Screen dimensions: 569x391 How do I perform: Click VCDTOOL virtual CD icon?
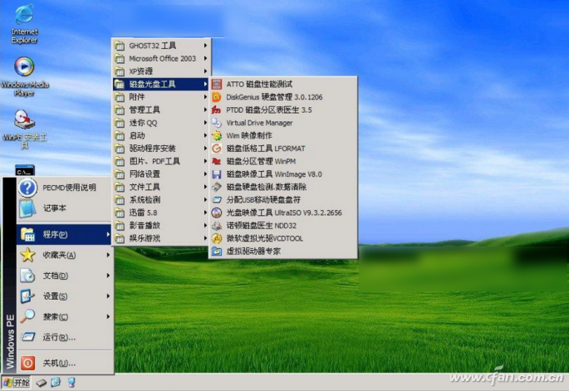pyautogui.click(x=217, y=238)
